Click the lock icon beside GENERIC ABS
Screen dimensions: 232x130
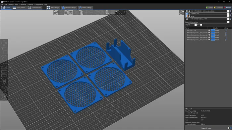point(189,14)
